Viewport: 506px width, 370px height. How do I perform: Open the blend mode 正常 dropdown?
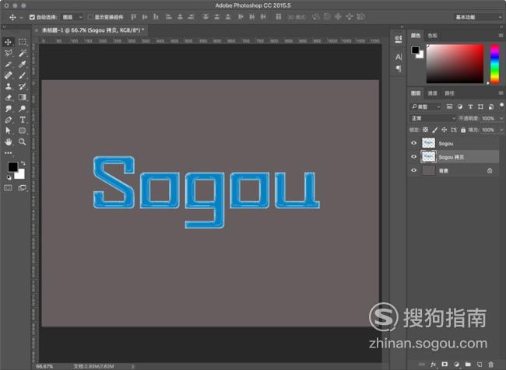tap(433, 118)
